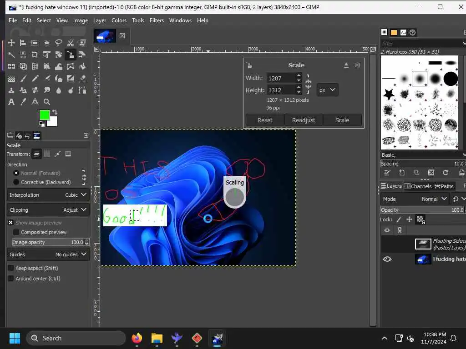Viewport: 466px width, 349px height.
Task: Open the px unit dropdown
Action: (x=327, y=90)
